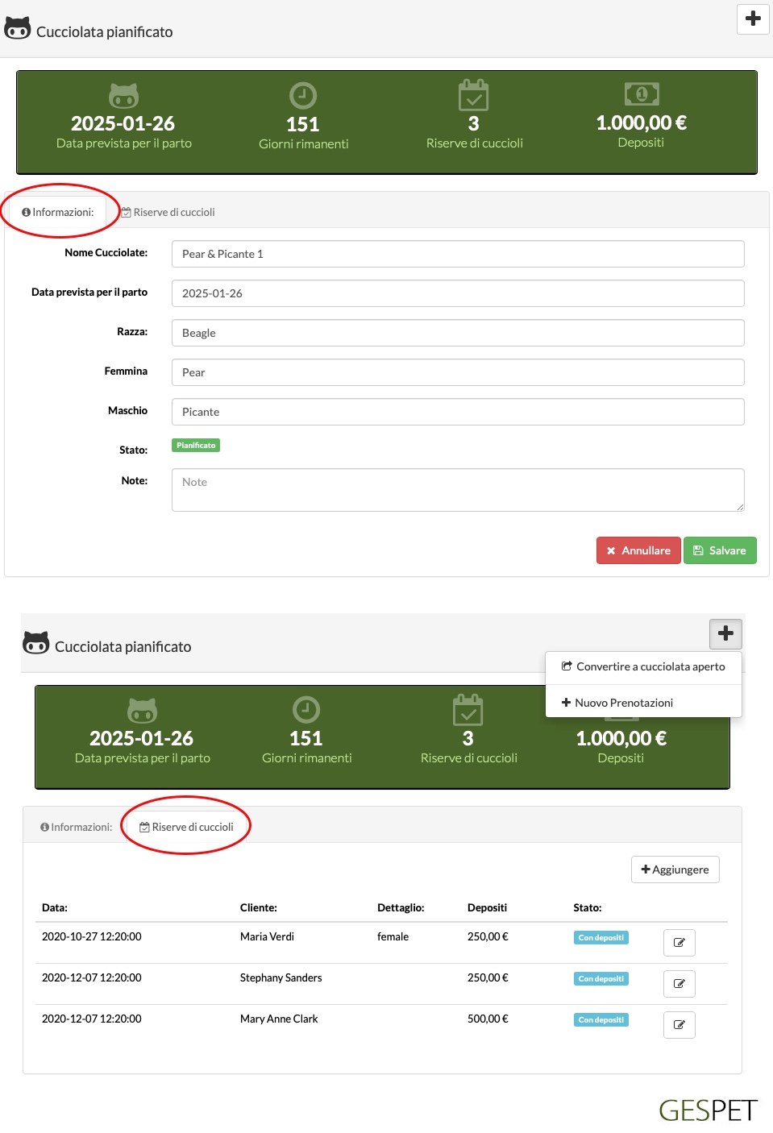The width and height of the screenshot is (773, 1133).
Task: Click the cat icon next to the top Cucciolata pianificato title
Action: 18,28
